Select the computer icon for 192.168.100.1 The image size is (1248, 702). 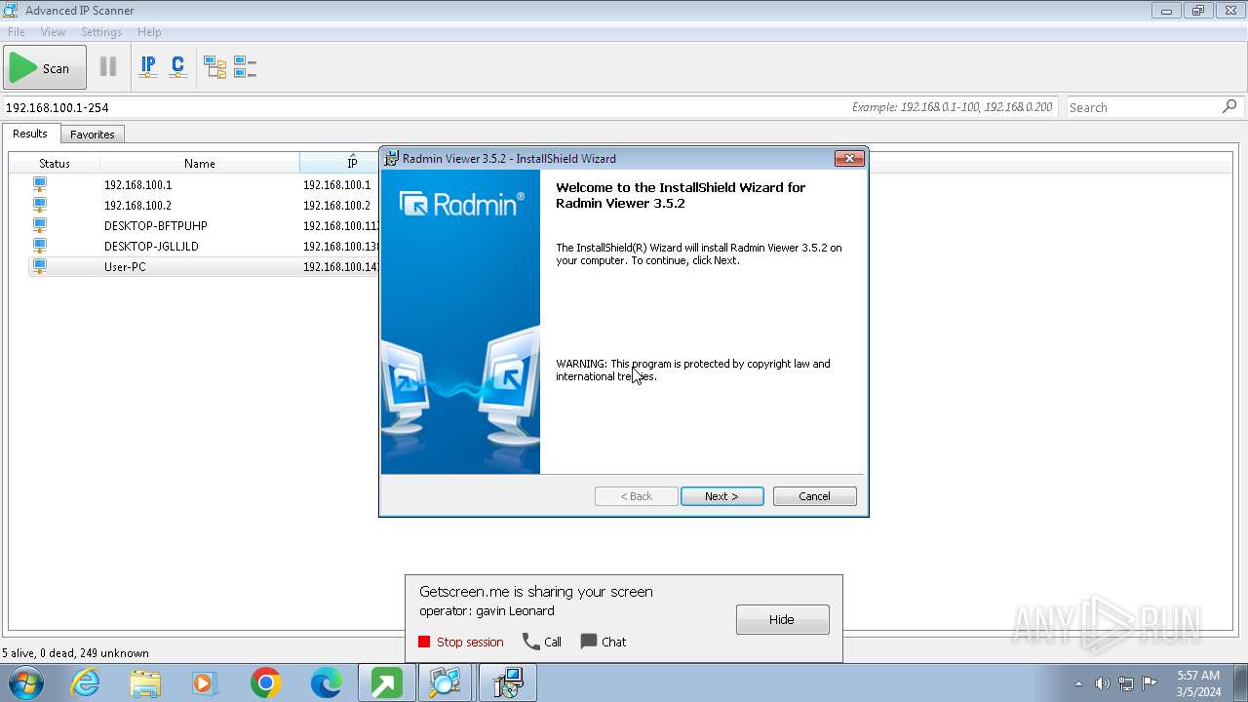coord(40,184)
